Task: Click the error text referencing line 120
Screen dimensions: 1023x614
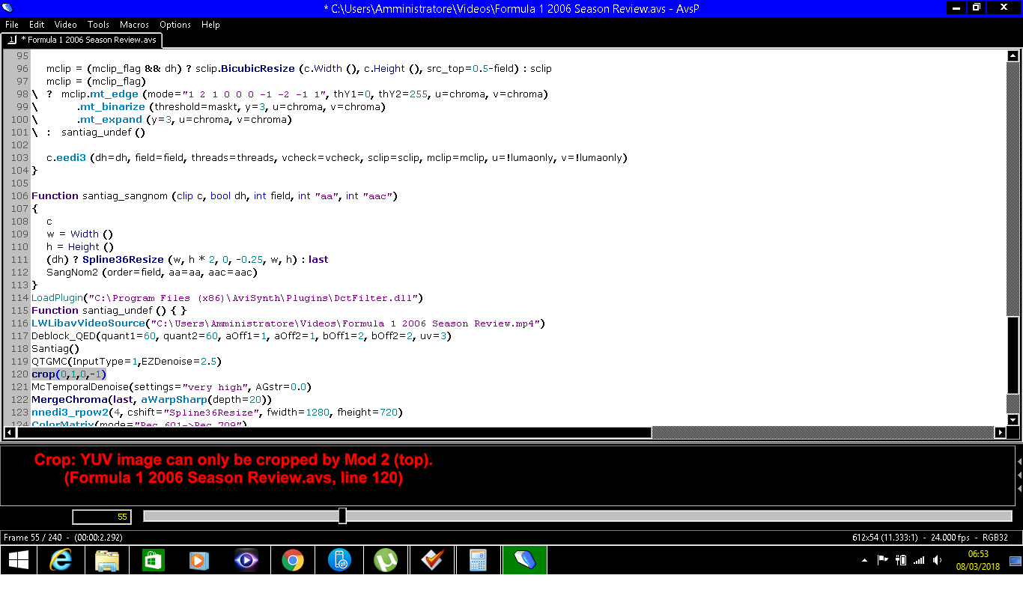Action: click(234, 478)
